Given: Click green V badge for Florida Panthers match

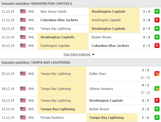Looking at the screenshot, I should (x=157, y=118).
